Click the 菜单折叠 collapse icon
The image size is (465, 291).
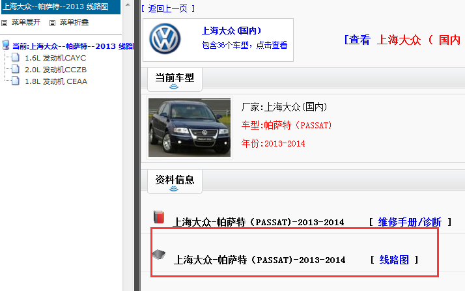point(52,23)
